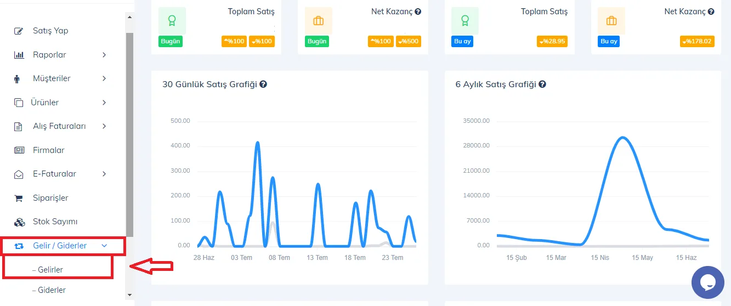
Task: Click the 6 Aylık Satış Grafiği title
Action: point(496,84)
